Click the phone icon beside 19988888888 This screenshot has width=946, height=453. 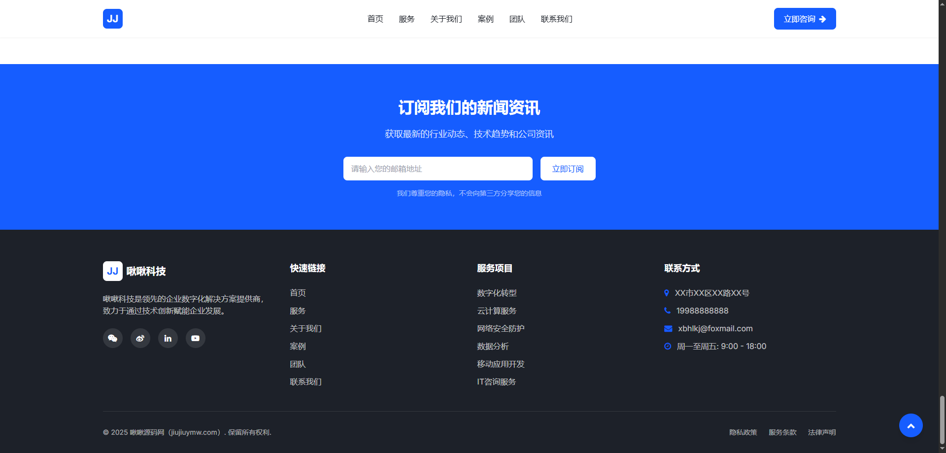coord(668,311)
